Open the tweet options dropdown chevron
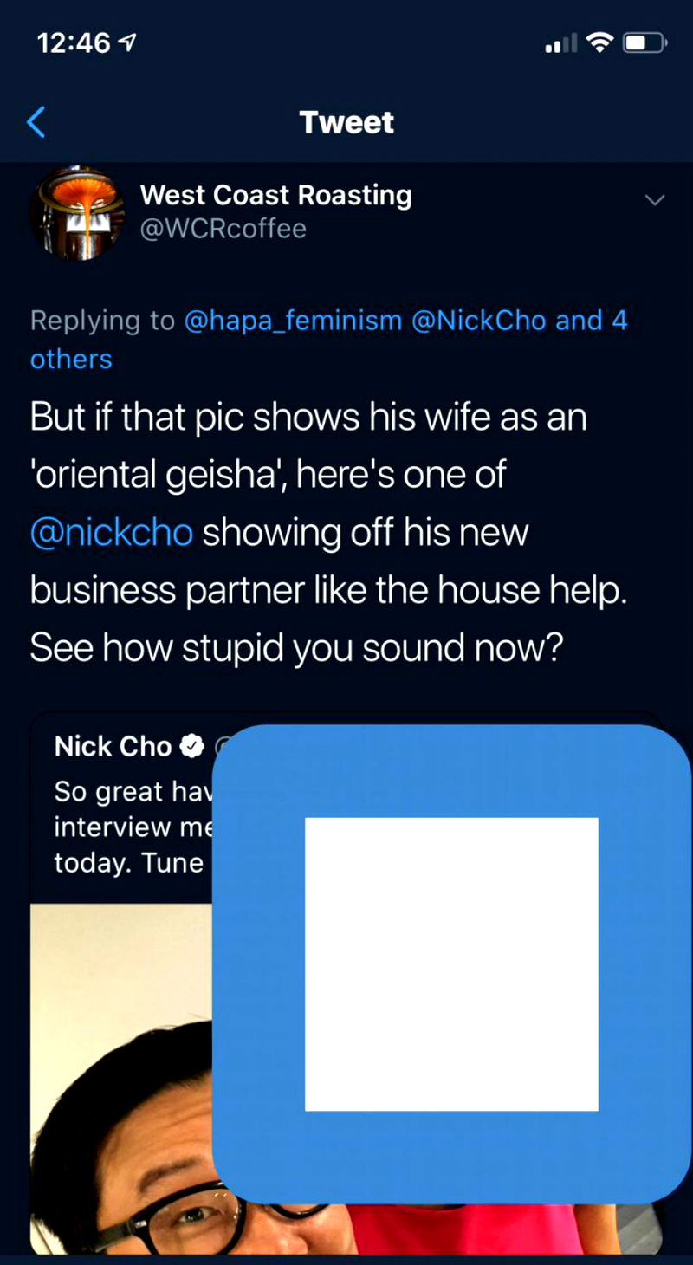This screenshot has width=693, height=1265. pyautogui.click(x=656, y=201)
